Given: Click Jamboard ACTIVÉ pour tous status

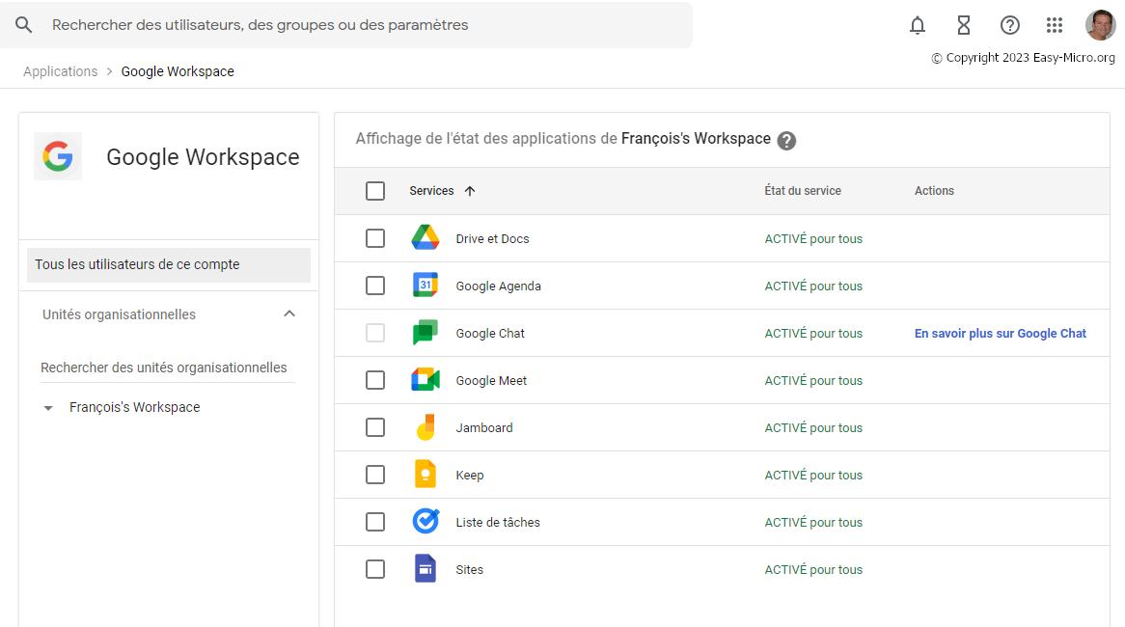Looking at the screenshot, I should click(813, 428).
